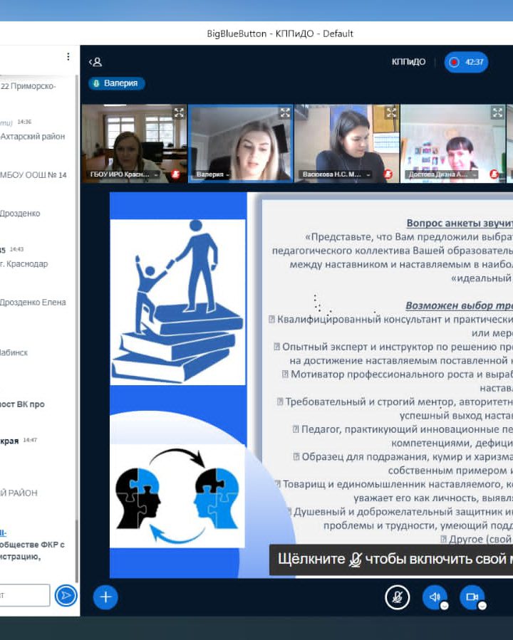This screenshot has width=513, height=640.
Task: Open Валерия webcam name dropdown
Action: click(x=214, y=174)
